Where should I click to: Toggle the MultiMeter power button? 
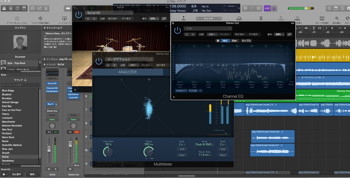99,61
